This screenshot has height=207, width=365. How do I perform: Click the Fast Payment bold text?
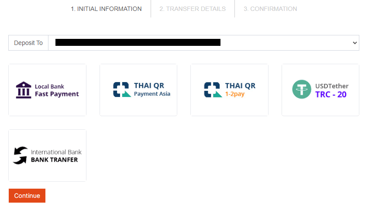(57, 94)
